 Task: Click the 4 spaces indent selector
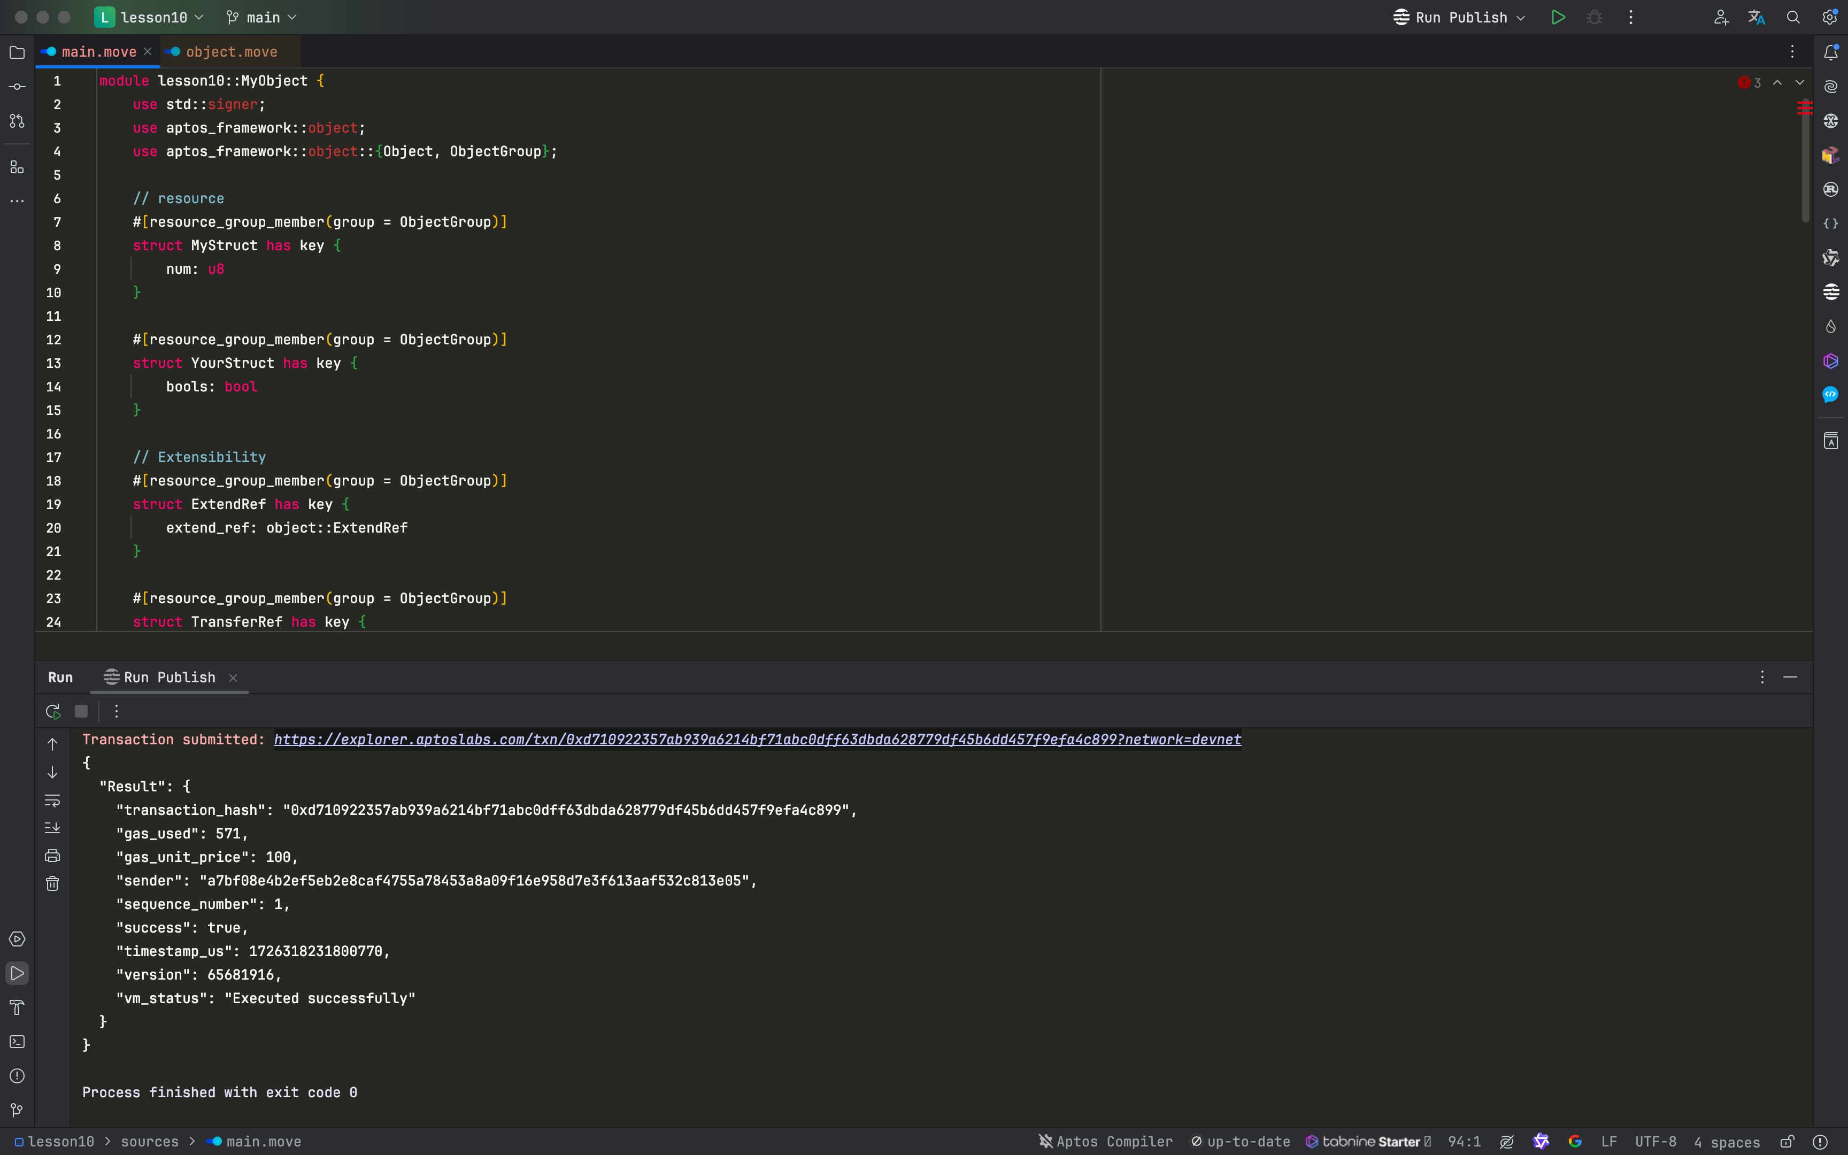click(1727, 1142)
